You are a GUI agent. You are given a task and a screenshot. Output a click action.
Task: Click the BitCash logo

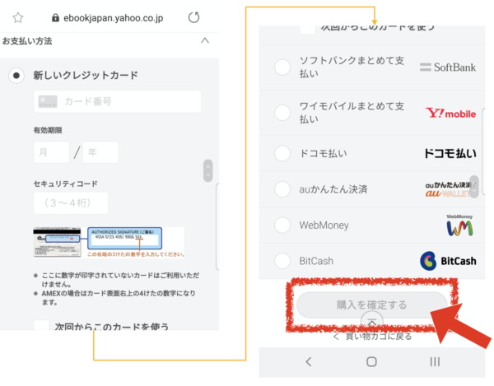pyautogui.click(x=449, y=261)
